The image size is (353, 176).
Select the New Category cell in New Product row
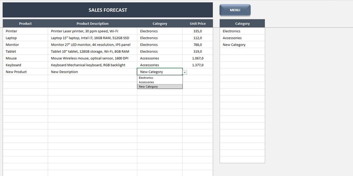click(160, 72)
